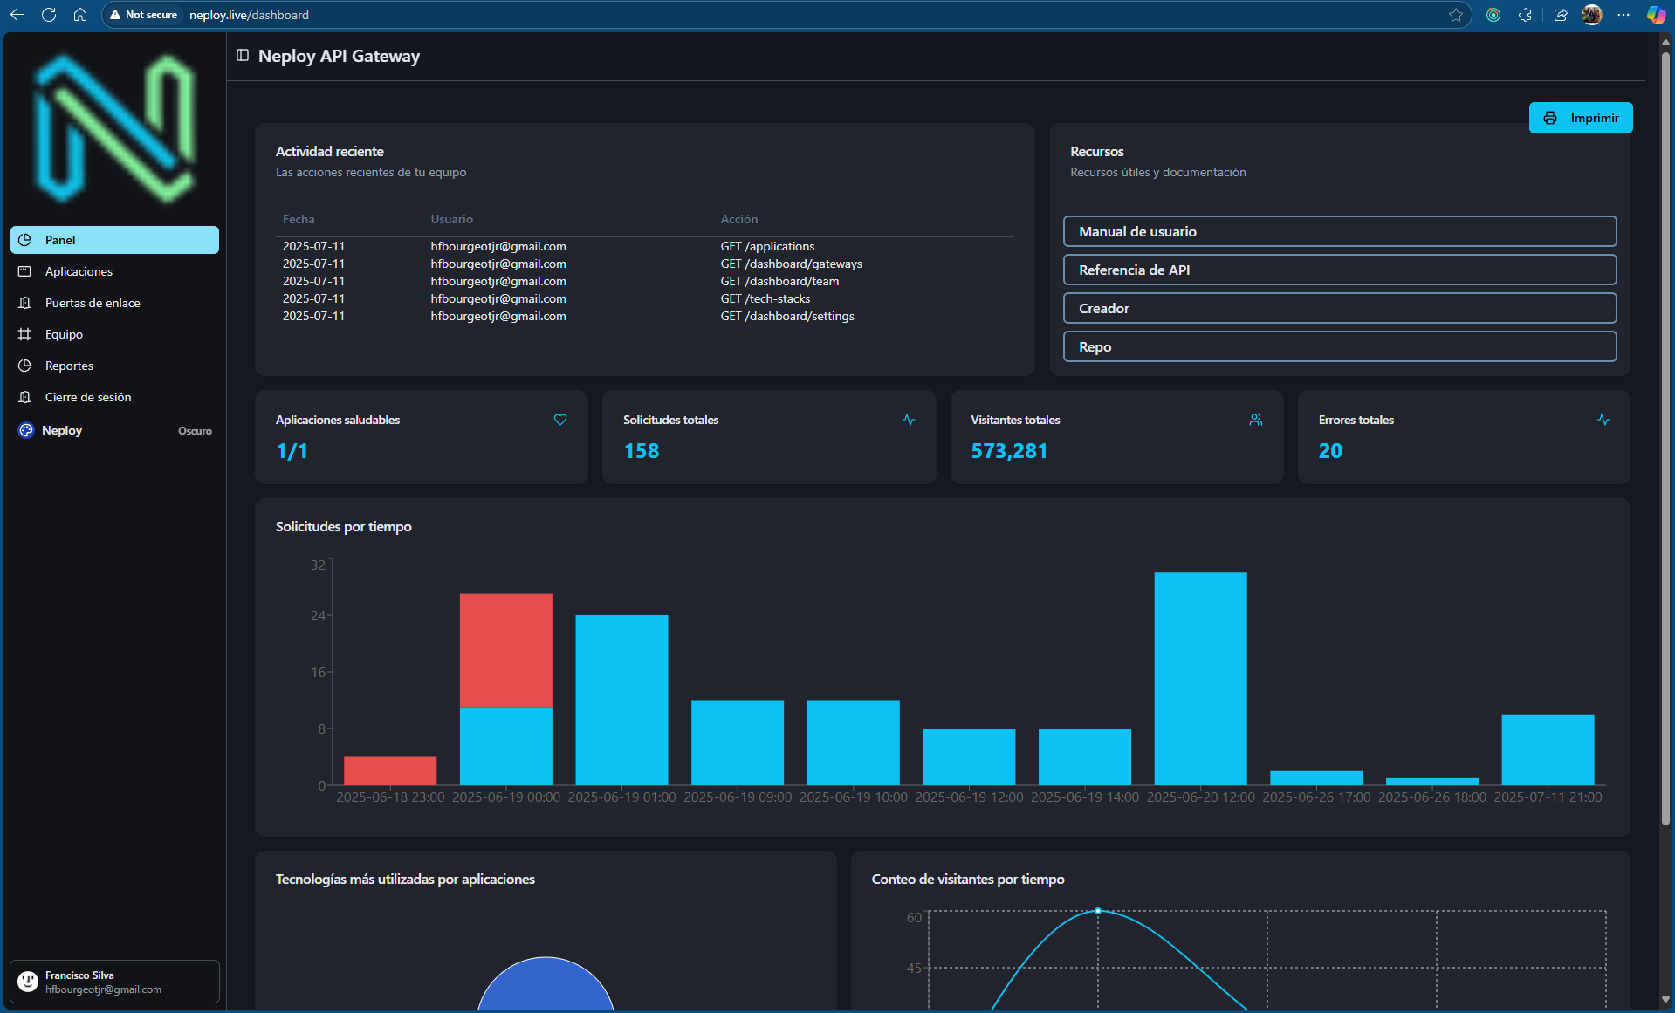The width and height of the screenshot is (1675, 1013).
Task: Click the 573,281 visitors value
Action: click(1009, 451)
